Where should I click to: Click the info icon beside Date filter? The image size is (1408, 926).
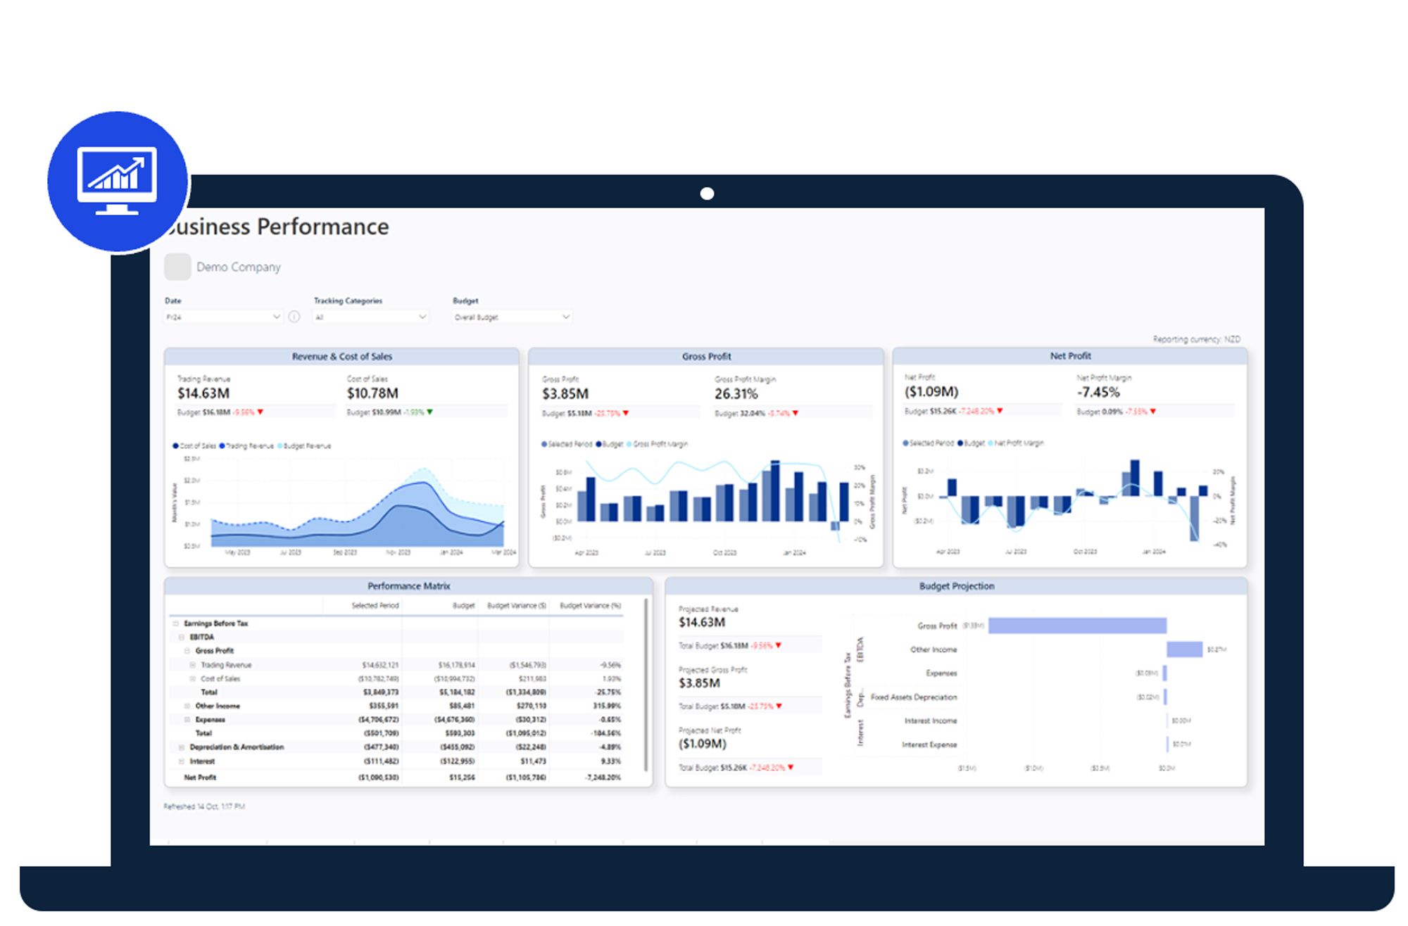click(294, 317)
